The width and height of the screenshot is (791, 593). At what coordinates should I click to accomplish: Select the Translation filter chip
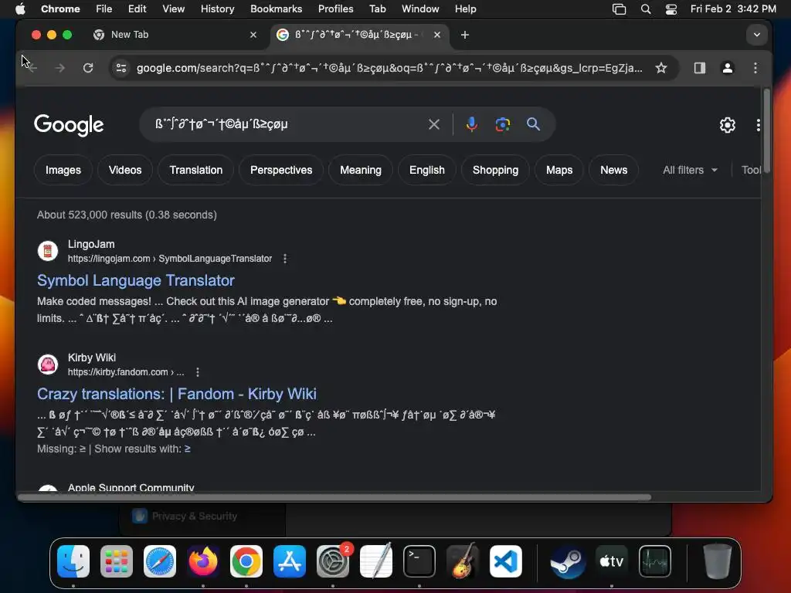click(195, 170)
